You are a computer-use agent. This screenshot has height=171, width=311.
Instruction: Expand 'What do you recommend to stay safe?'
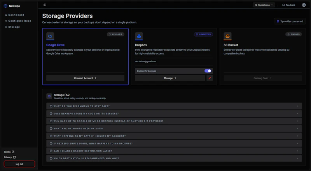(174, 106)
